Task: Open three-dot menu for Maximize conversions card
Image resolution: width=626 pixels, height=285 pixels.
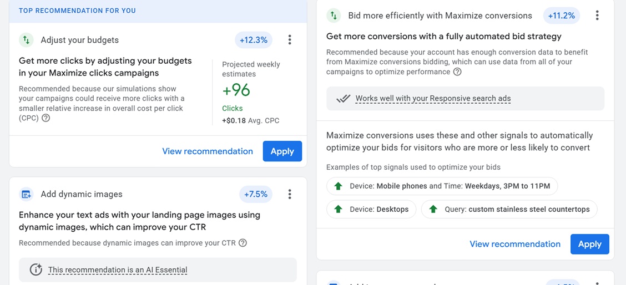Action: 597,16
